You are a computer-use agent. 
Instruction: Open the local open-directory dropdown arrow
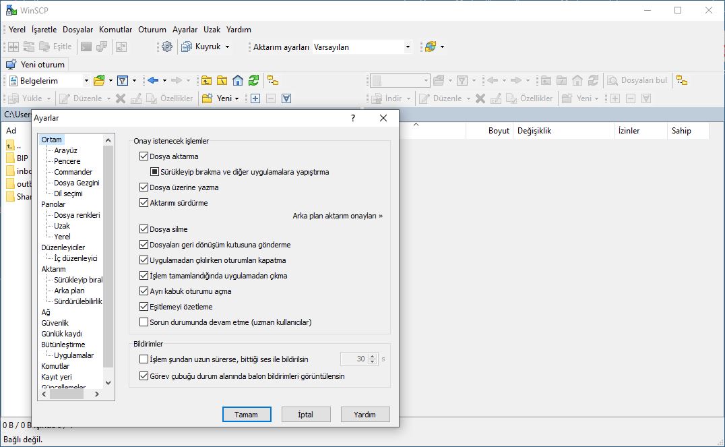[x=111, y=80]
